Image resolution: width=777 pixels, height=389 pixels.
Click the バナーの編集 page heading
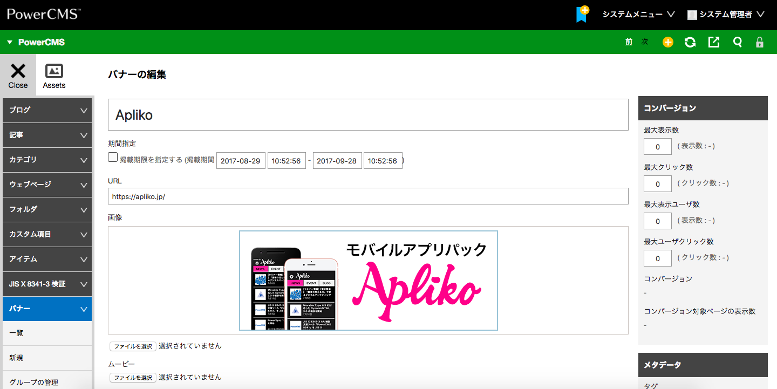(x=137, y=74)
